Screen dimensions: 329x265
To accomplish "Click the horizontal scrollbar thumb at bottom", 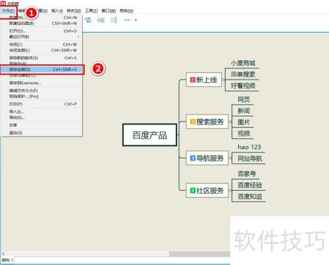I will coord(199,254).
